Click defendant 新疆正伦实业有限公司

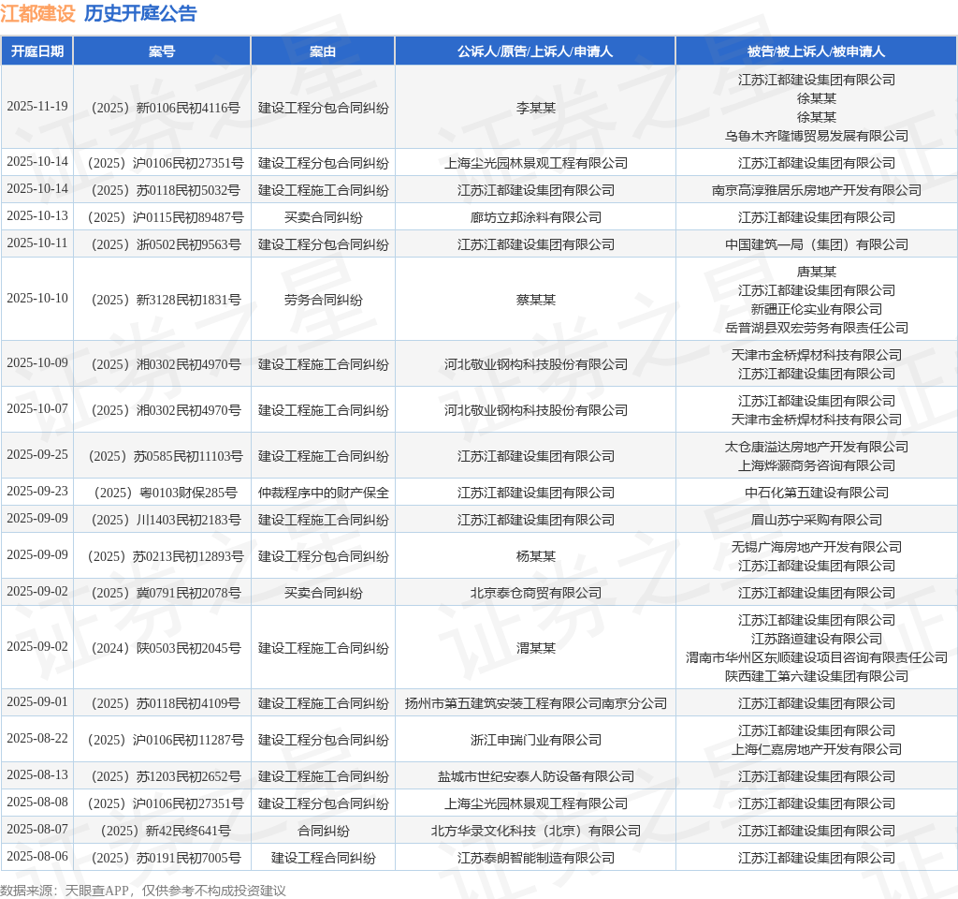coord(816,309)
